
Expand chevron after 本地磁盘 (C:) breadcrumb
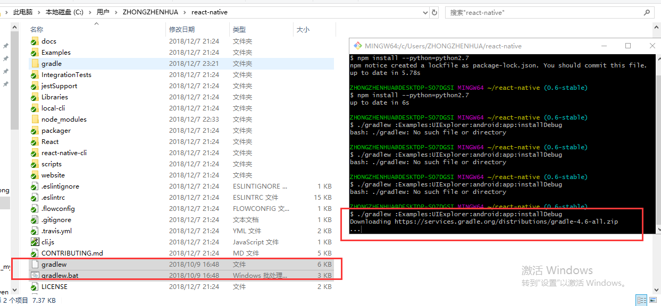pos(89,12)
